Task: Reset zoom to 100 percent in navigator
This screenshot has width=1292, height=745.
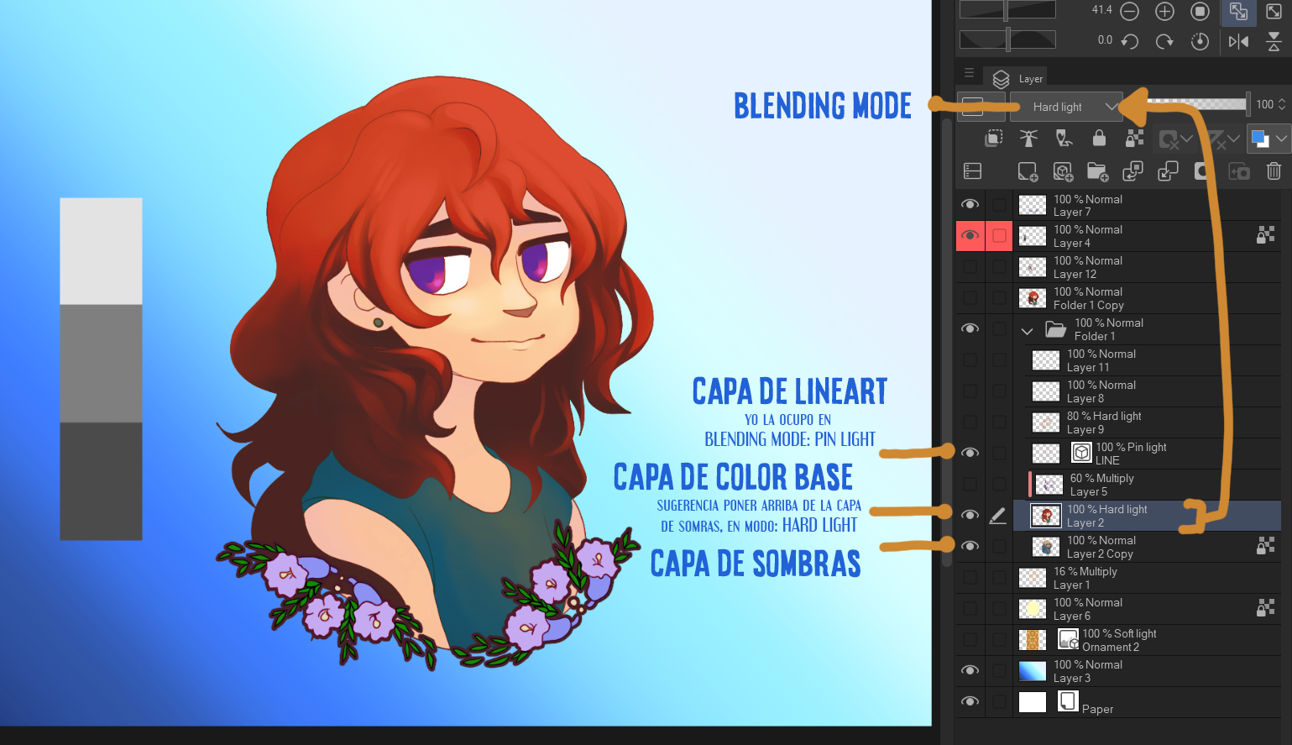Action: 1200,11
